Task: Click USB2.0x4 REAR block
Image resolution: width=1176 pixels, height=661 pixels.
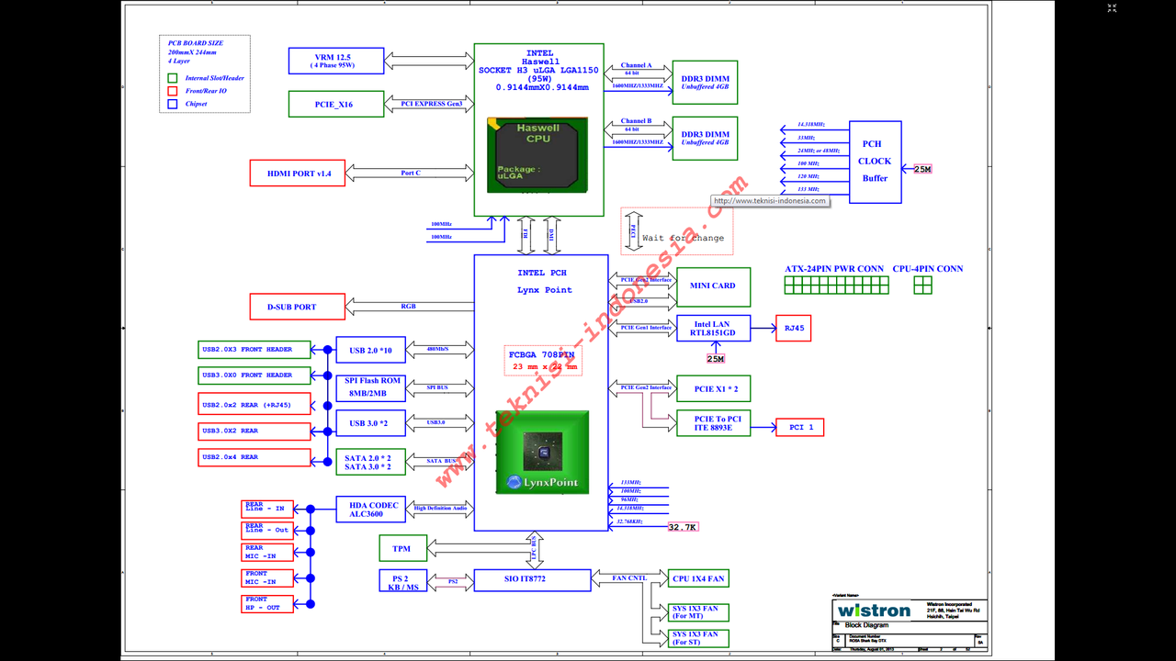Action: [254, 456]
